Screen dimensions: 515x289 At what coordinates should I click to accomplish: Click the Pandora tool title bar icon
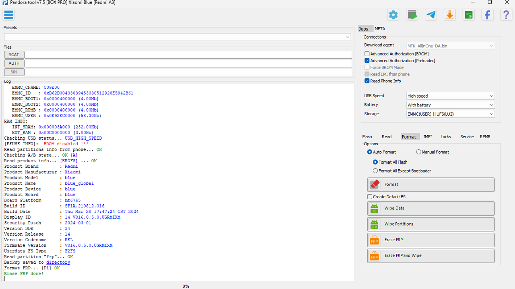click(5, 3)
